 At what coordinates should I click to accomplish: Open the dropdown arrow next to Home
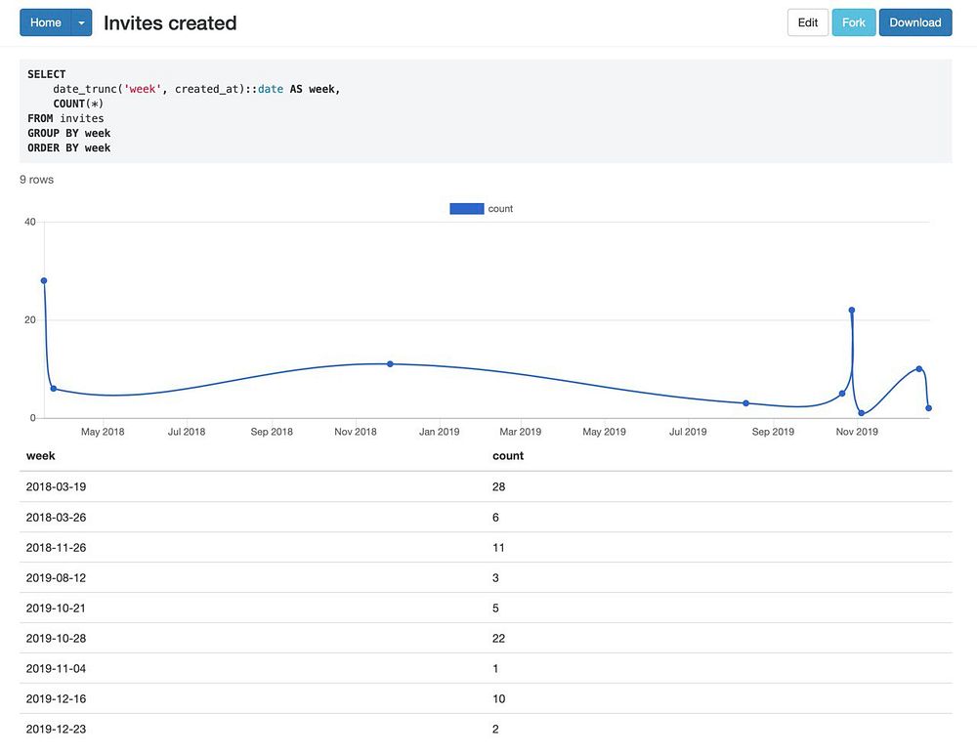[82, 22]
